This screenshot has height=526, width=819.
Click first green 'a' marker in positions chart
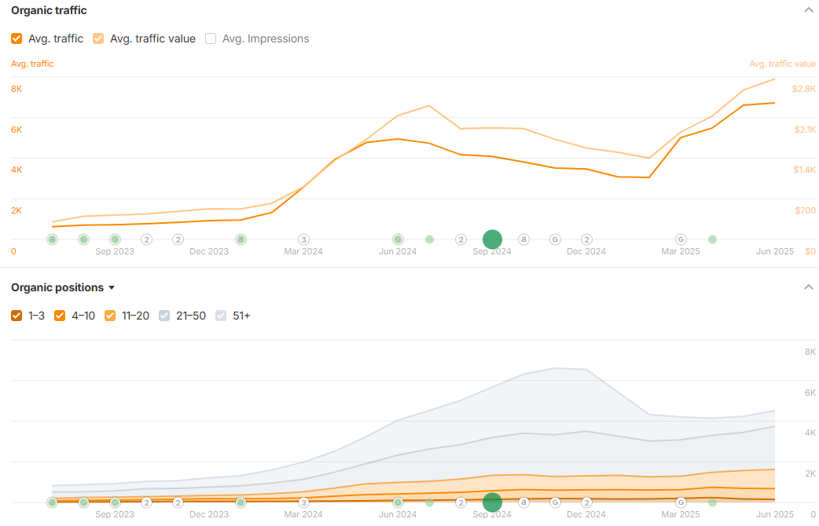[x=52, y=502]
